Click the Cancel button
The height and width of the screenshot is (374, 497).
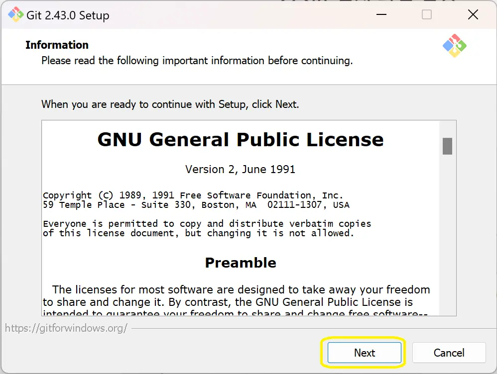coord(449,353)
